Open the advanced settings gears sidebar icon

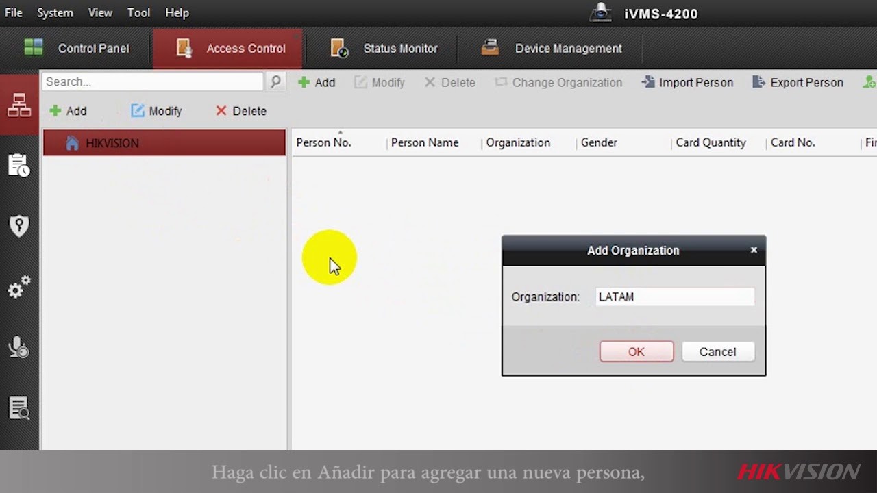(19, 287)
